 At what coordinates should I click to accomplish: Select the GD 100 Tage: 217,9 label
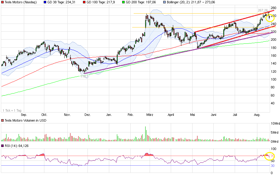tap(101, 2)
